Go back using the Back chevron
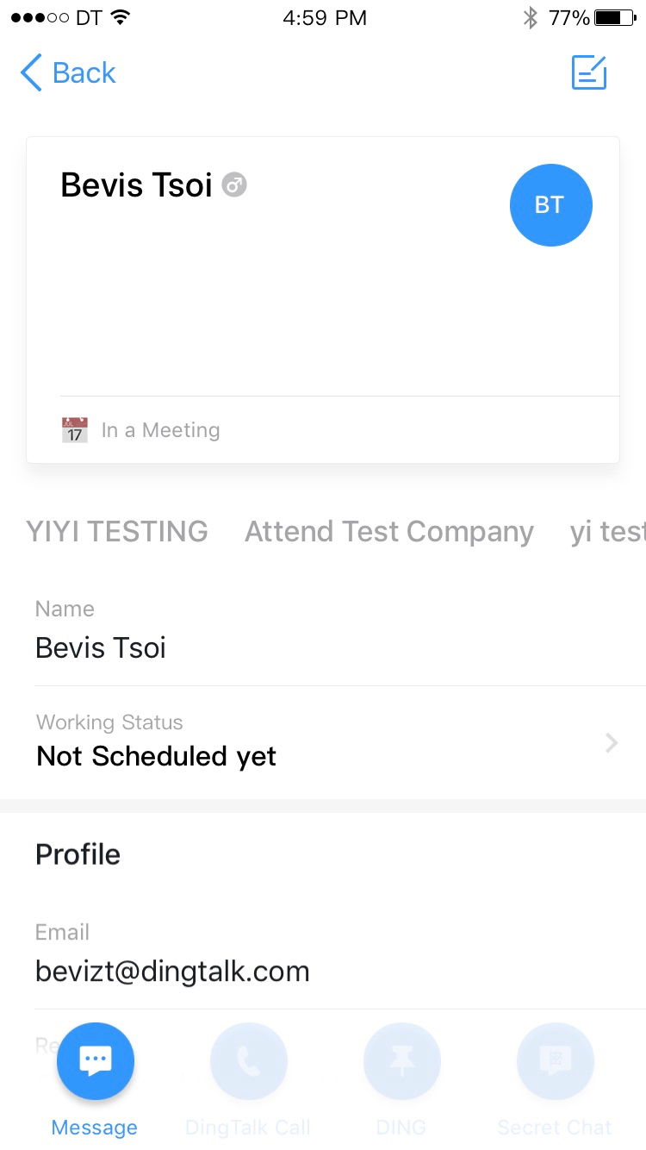The width and height of the screenshot is (646, 1150). click(31, 72)
